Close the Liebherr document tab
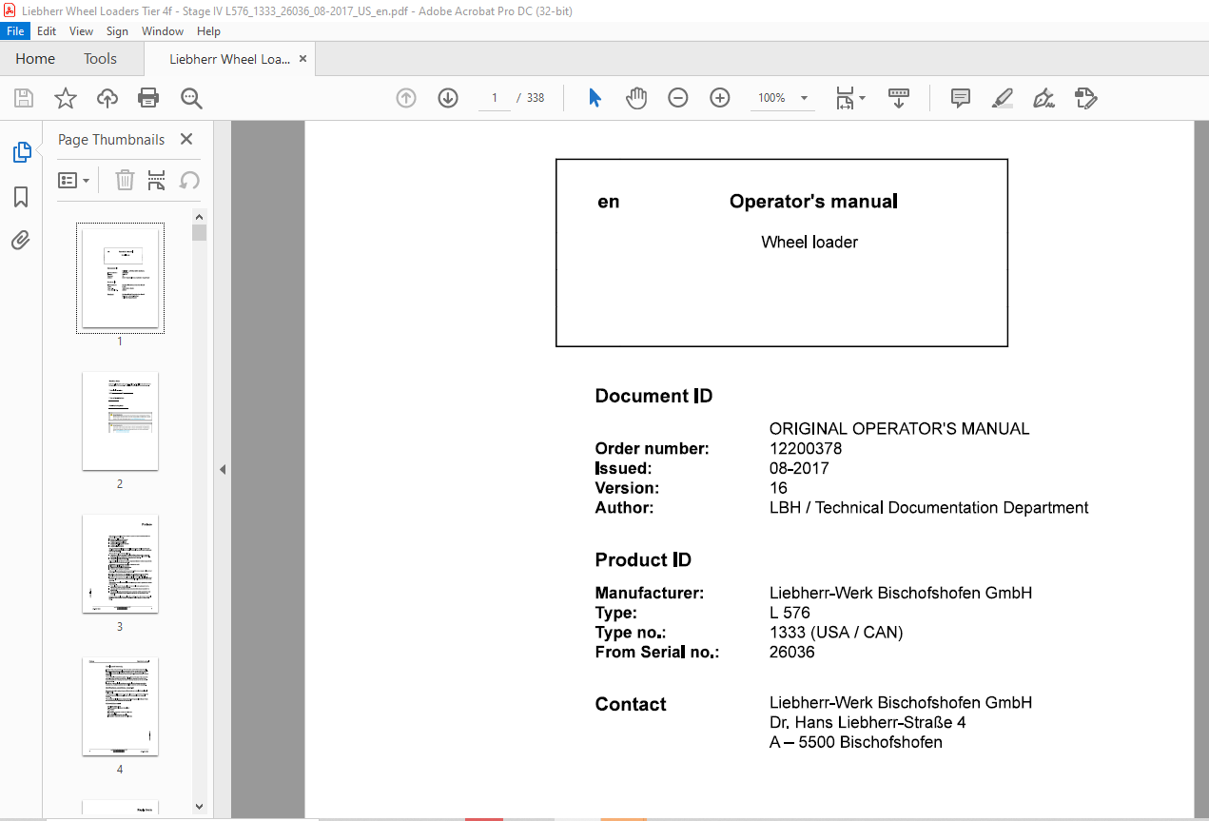 coord(302,59)
